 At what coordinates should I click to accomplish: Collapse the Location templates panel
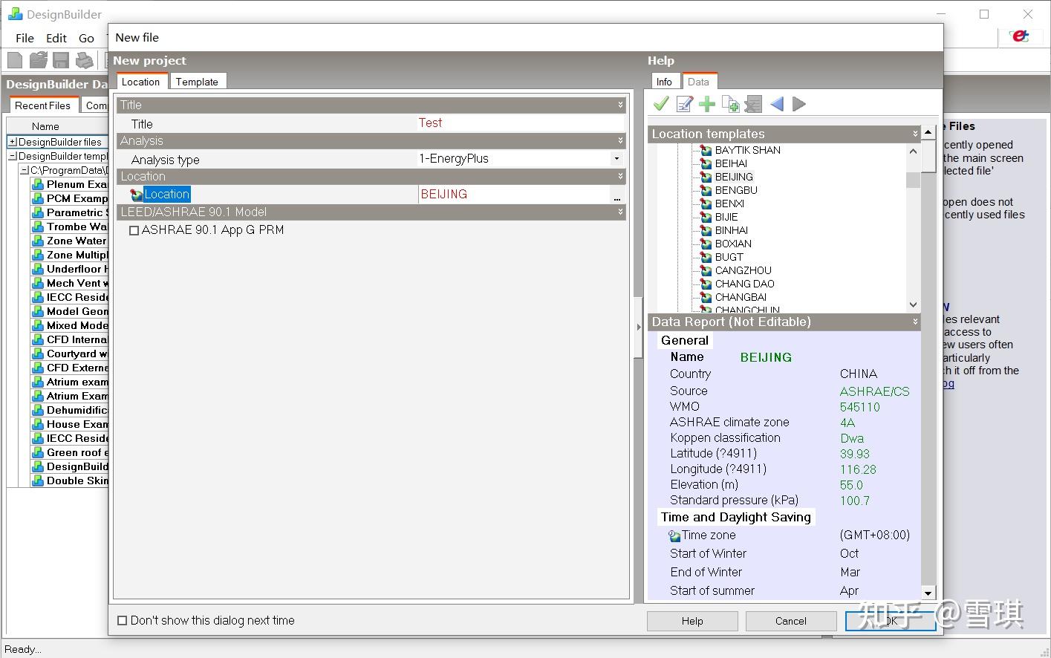point(915,134)
